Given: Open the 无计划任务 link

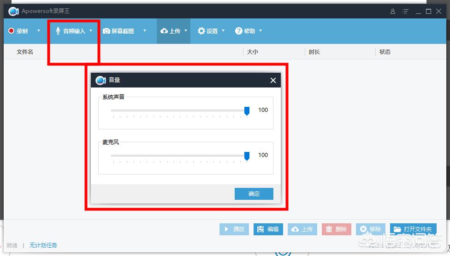Looking at the screenshot, I should click(43, 245).
